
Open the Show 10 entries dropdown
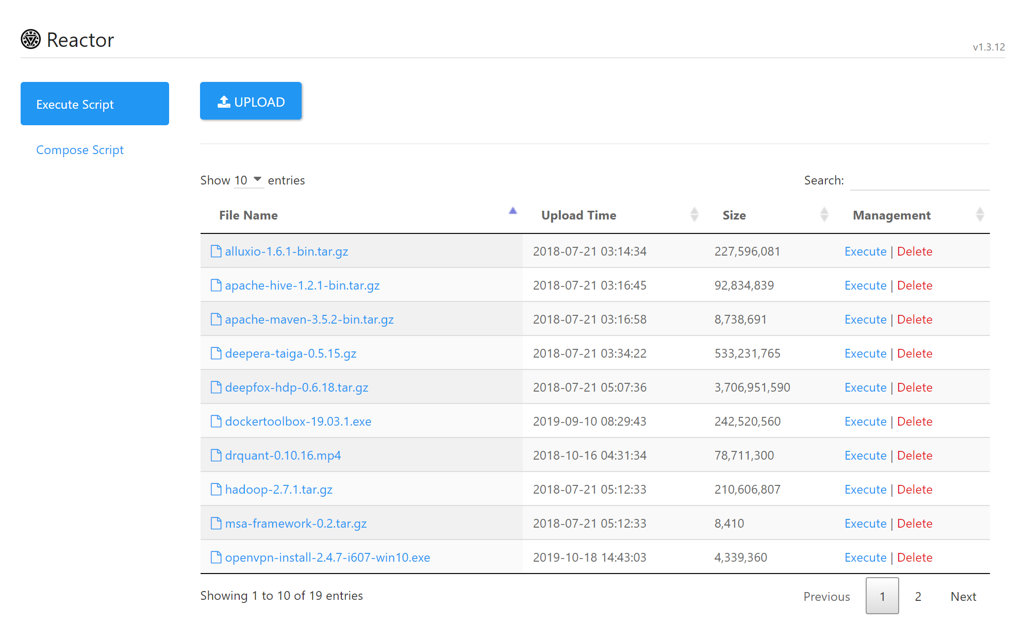click(249, 180)
